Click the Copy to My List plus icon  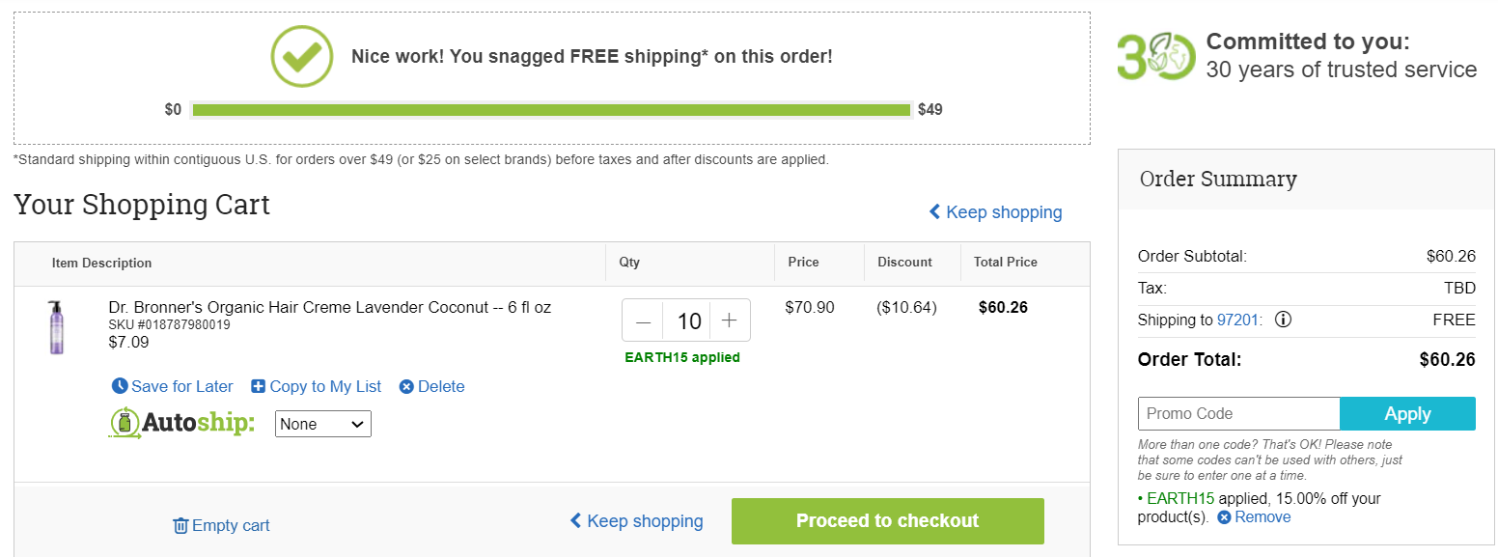[x=258, y=386]
